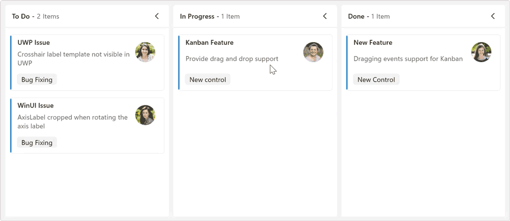Click the '2 Items' count label
This screenshot has height=221, width=510.
point(48,16)
